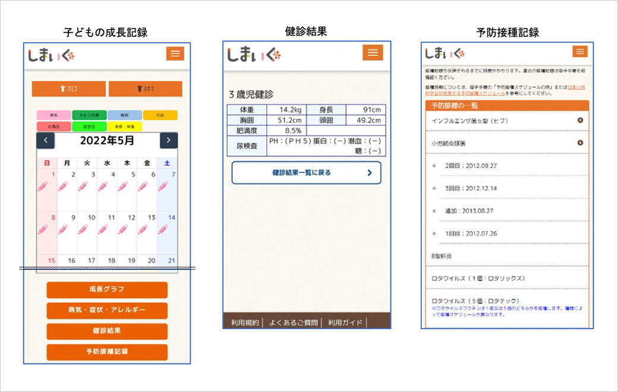618x392 pixels.
Task: Click 3回目：2012.12.14 vaccination entry
Action: (471, 188)
